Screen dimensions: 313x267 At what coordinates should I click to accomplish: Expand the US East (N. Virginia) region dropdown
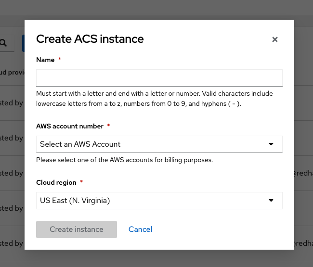[x=159, y=201]
